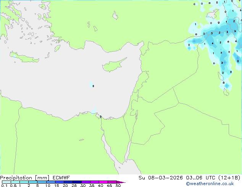Pick the 10–15 mm legend color swatch
Image resolution: width=242 pixels, height=187 pixels.
point(50,182)
